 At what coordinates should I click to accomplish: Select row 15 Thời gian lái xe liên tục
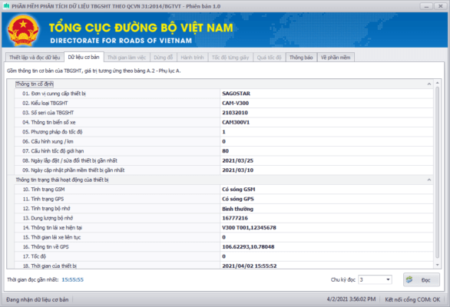224,237
